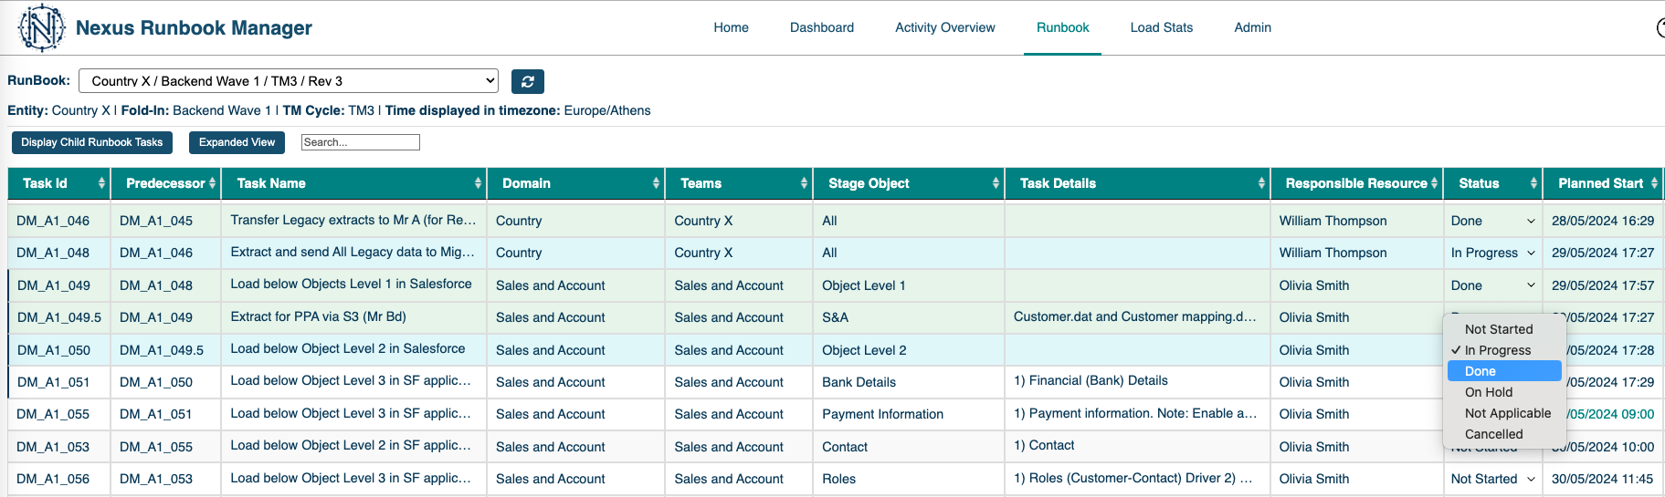Sort the Predecessor column
This screenshot has height=497, width=1665.
pyautogui.click(x=212, y=183)
